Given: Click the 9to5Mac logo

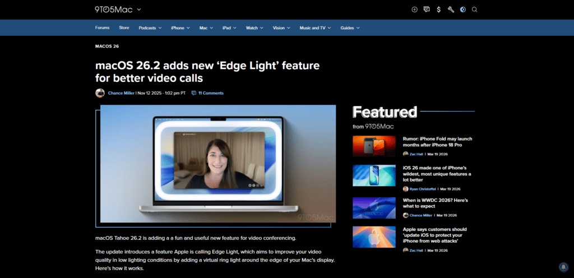Looking at the screenshot, I should tap(113, 10).
